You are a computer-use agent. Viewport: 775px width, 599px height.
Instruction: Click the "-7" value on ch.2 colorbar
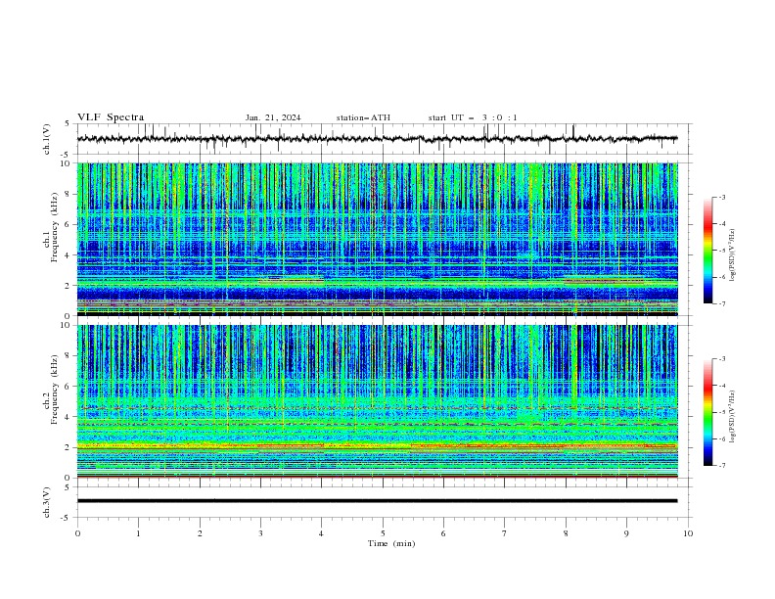(721, 466)
